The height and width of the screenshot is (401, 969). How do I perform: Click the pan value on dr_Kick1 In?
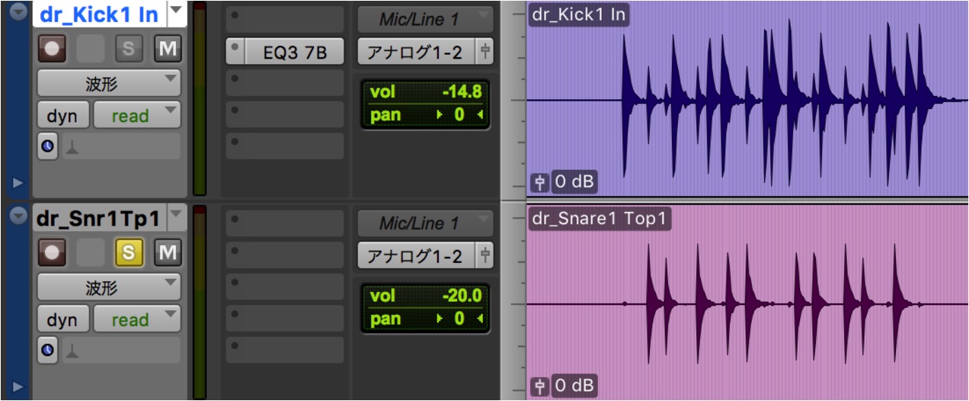point(459,115)
